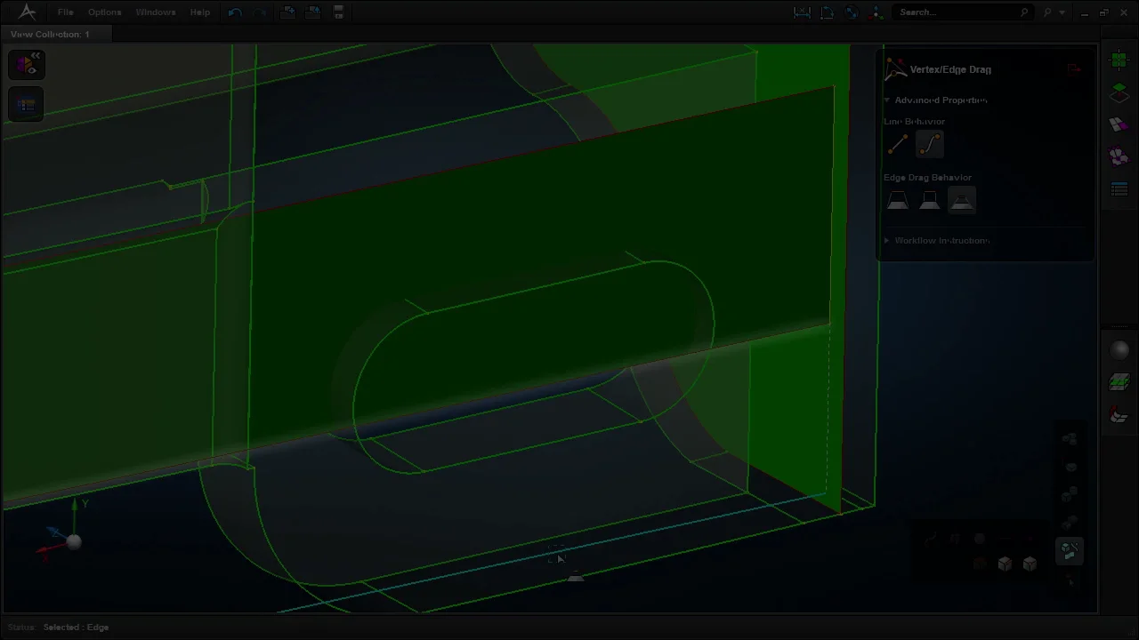
Task: Open the Help menu
Action: [x=200, y=12]
